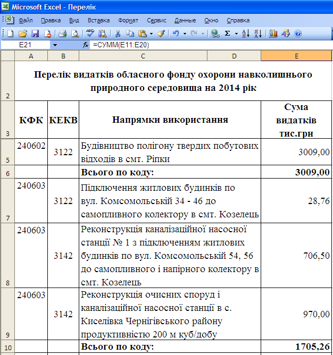The width and height of the screenshot is (333, 355).
Task: Select the cell with value 706,50
Action: click(296, 256)
